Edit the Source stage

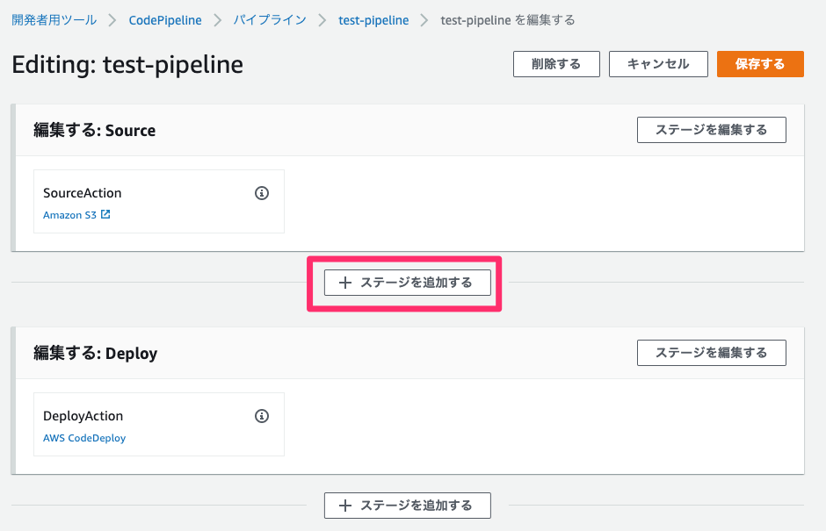[x=711, y=129]
